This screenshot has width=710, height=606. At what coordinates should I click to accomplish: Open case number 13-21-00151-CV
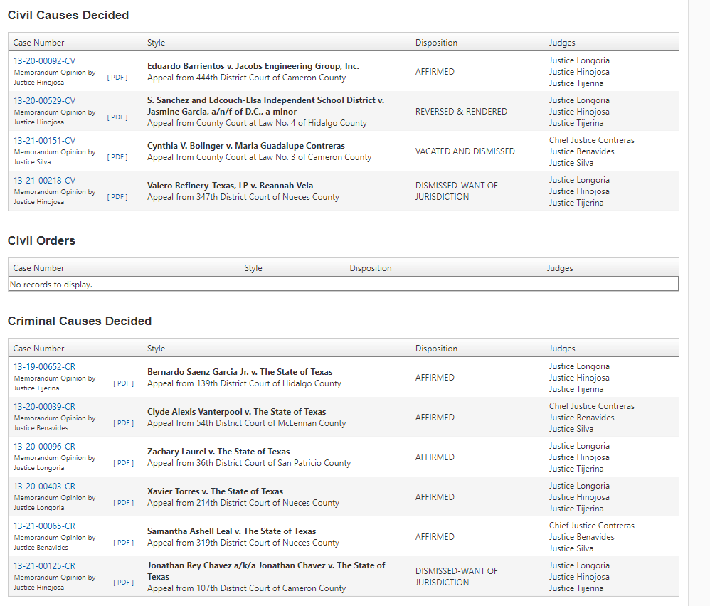coord(44,141)
